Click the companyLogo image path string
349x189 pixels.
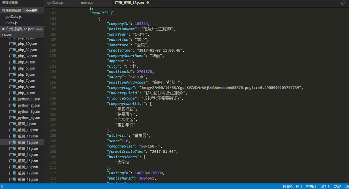220,88
